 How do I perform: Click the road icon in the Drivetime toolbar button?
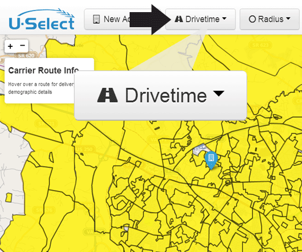[179, 19]
